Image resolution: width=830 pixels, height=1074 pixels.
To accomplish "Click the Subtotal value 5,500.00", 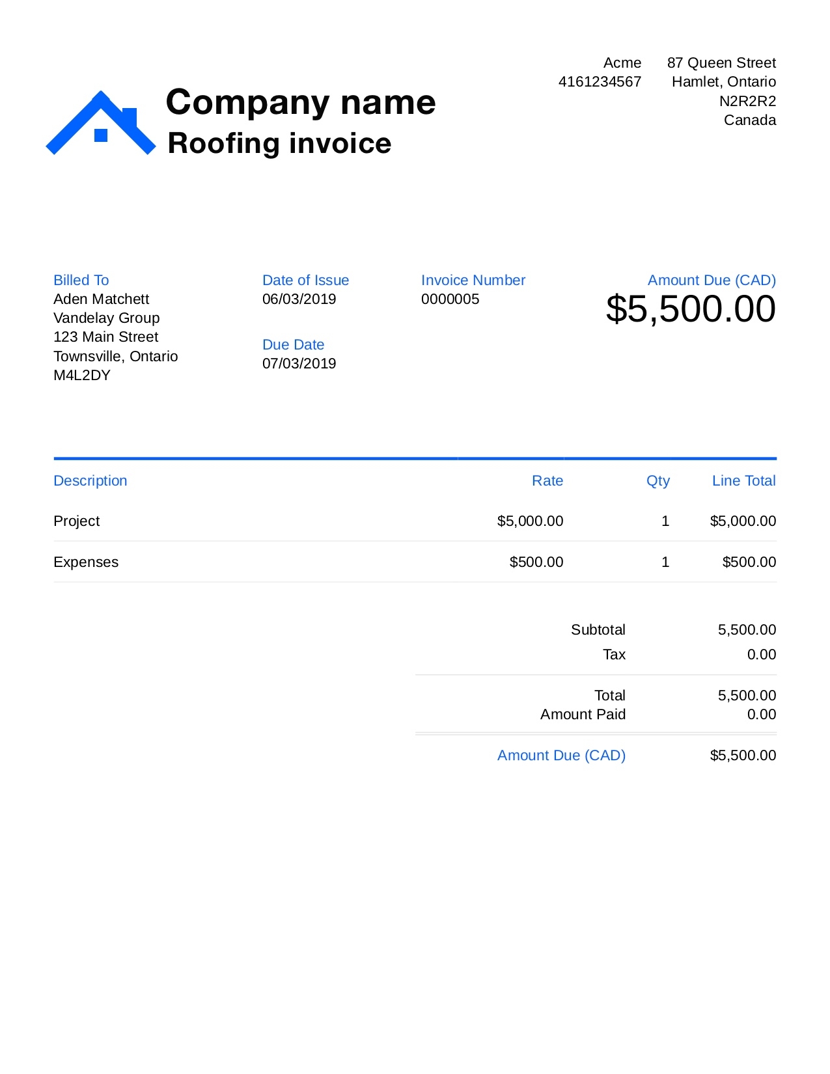I will (x=747, y=630).
